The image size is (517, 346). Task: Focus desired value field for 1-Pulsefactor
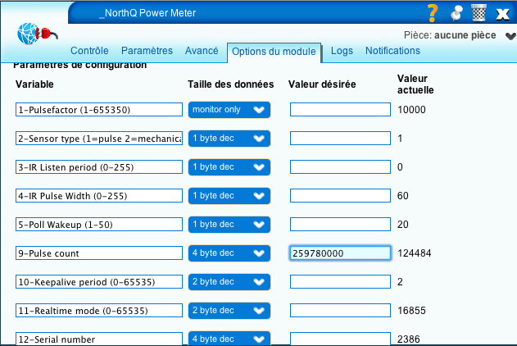pyautogui.click(x=340, y=110)
